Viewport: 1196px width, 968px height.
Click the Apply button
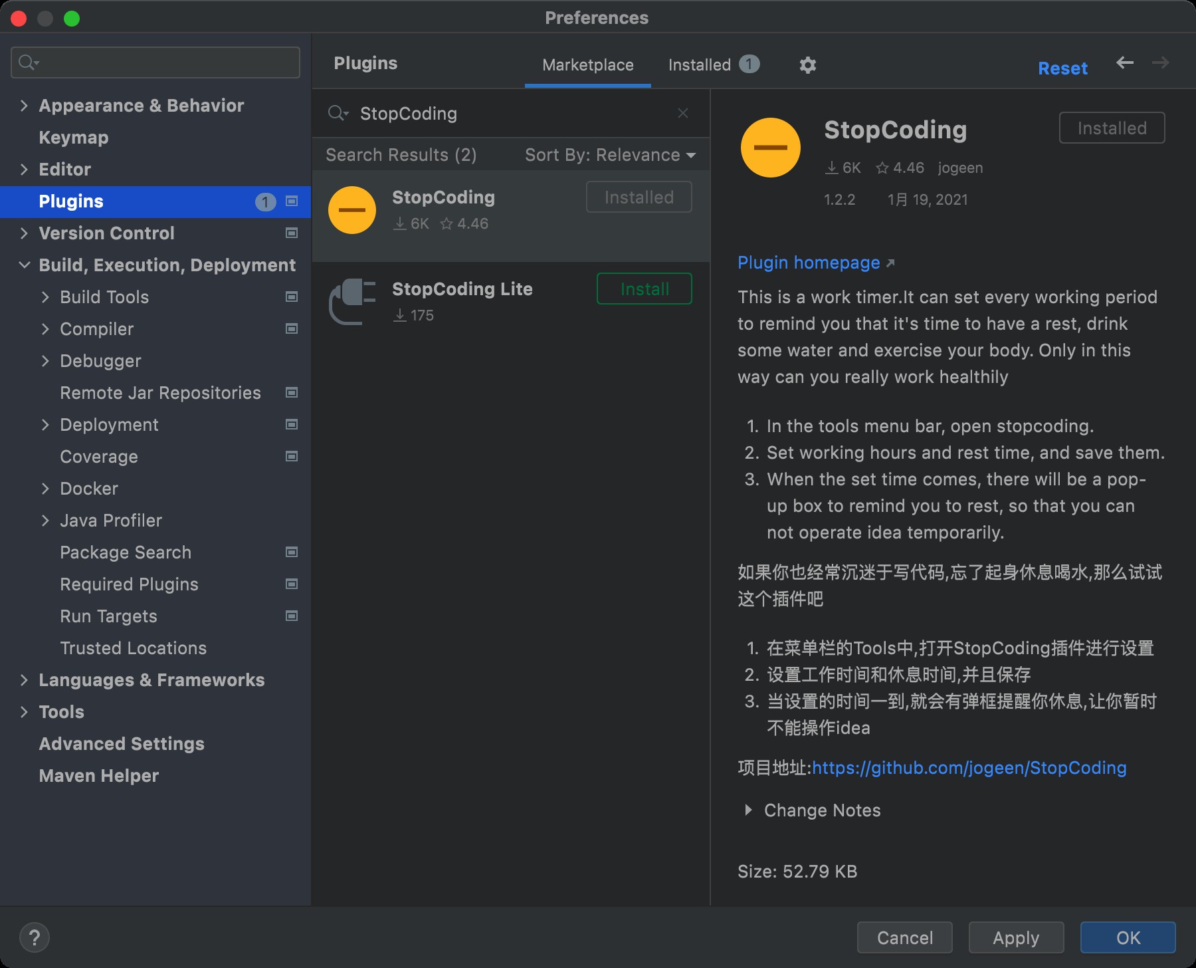pos(1016,937)
